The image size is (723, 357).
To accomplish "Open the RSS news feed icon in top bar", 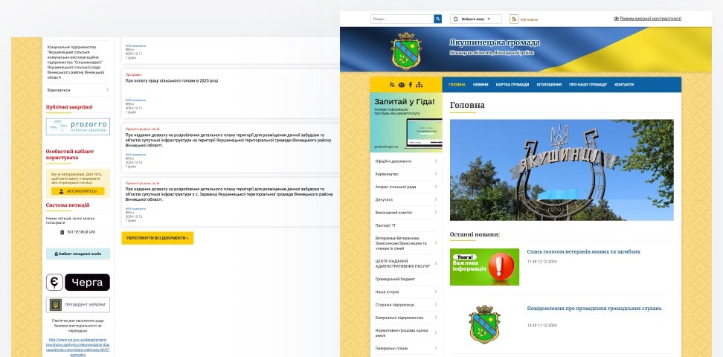I will point(514,19).
